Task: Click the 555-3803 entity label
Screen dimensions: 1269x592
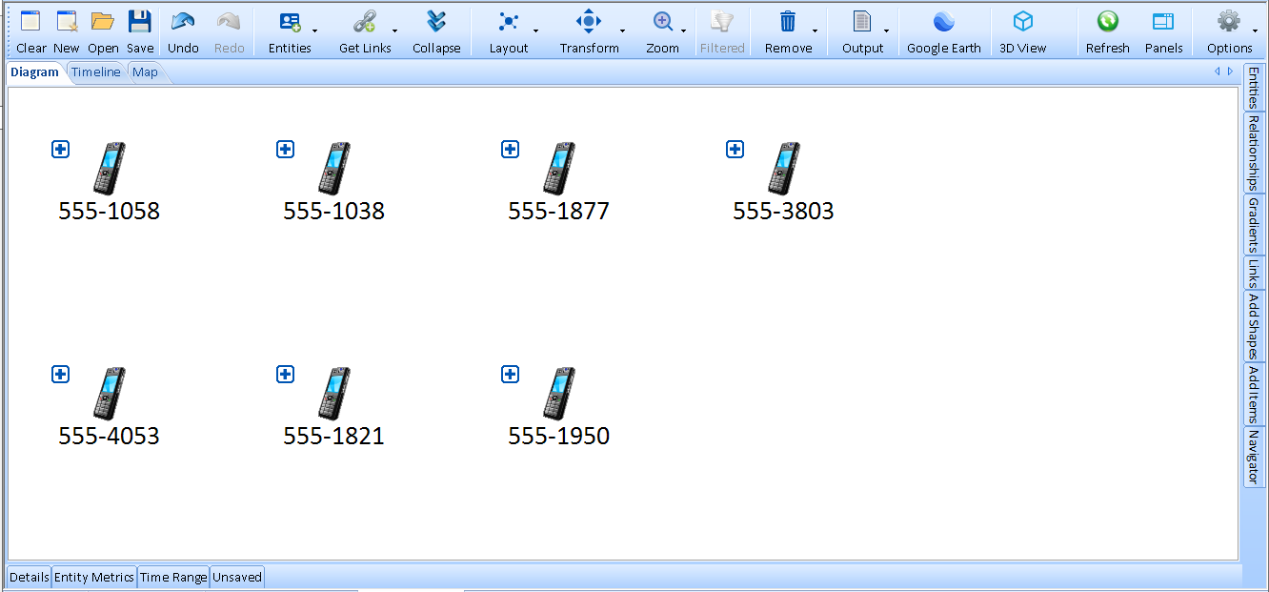Action: tap(783, 212)
